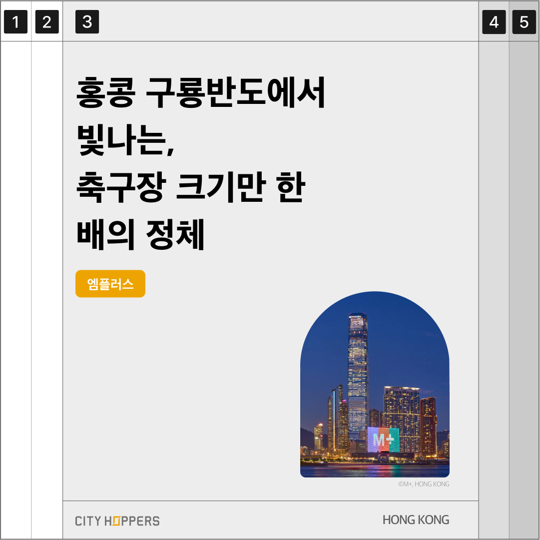
Task: Click the HONG KONG label in footer
Action: point(416,520)
